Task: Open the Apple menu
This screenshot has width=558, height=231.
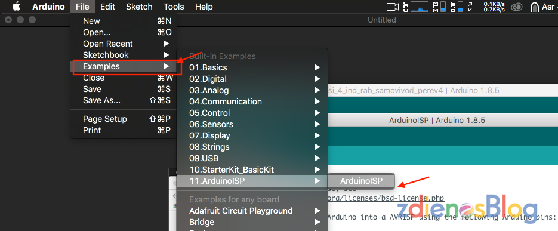Action: click(x=16, y=7)
